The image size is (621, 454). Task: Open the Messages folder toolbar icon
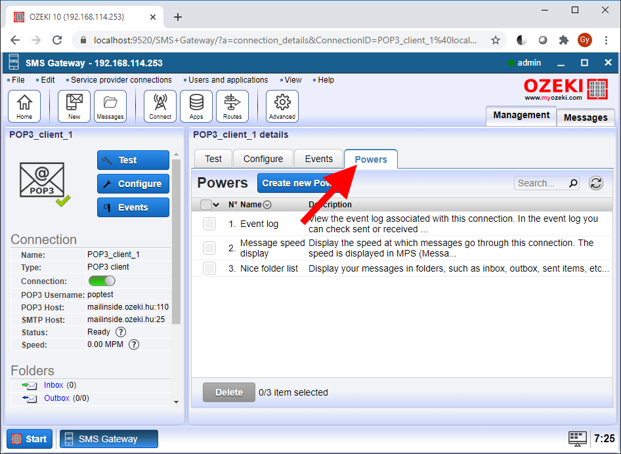pyautogui.click(x=110, y=106)
